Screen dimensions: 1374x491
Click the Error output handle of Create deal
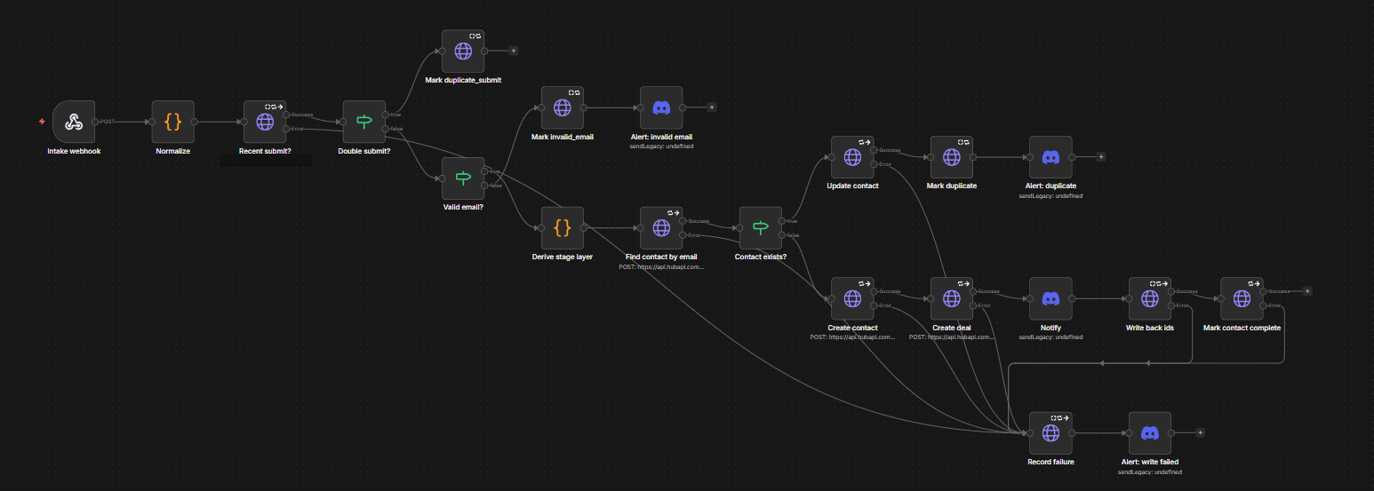click(x=973, y=305)
